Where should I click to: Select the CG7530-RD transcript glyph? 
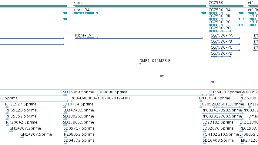[x=220, y=31]
